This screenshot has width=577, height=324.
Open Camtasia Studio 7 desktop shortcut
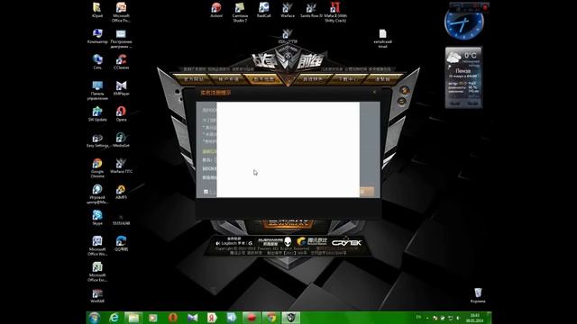point(240,12)
